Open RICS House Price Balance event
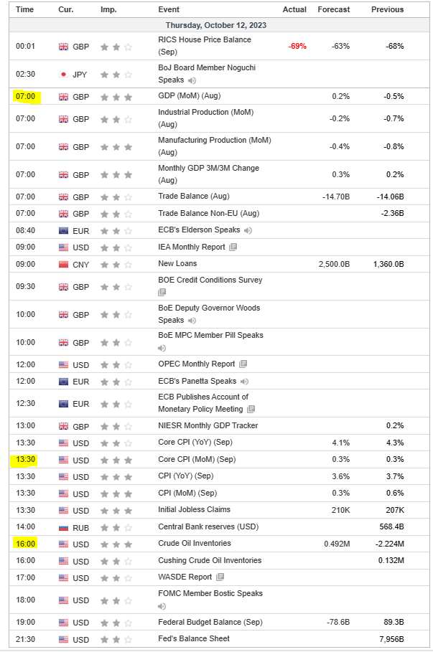The image size is (433, 652). tap(204, 40)
